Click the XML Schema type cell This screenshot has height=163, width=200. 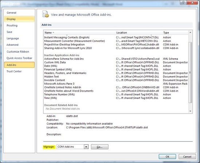170,59
